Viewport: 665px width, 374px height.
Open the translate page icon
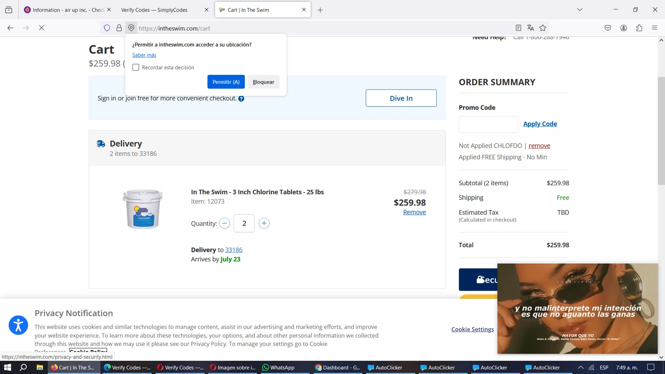pyautogui.click(x=530, y=28)
